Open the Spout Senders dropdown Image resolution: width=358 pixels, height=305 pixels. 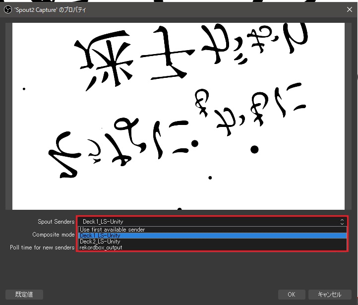point(212,222)
